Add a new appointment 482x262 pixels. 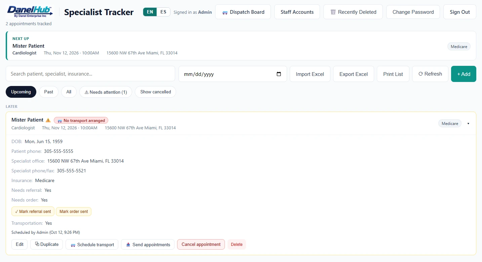tap(464, 74)
